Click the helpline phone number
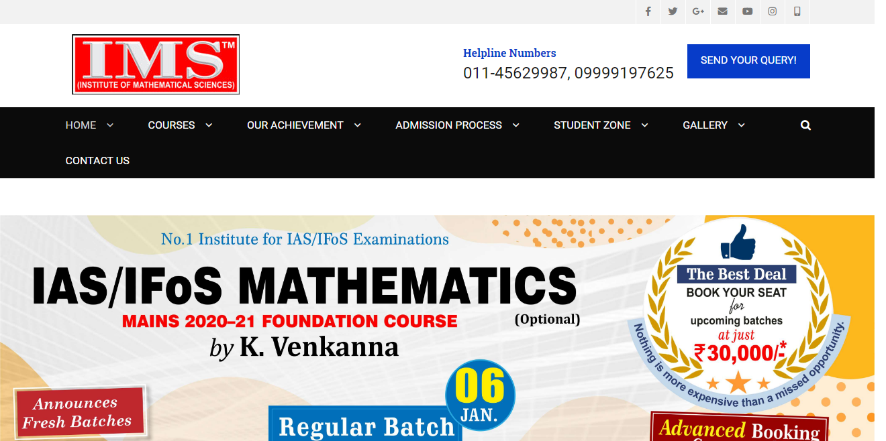Screen dimensions: 886x441 pyautogui.click(x=567, y=73)
